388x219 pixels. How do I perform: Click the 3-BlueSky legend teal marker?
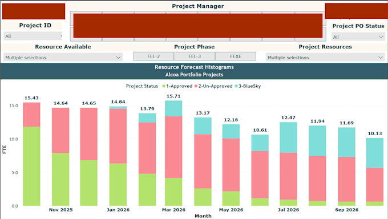click(x=236, y=86)
